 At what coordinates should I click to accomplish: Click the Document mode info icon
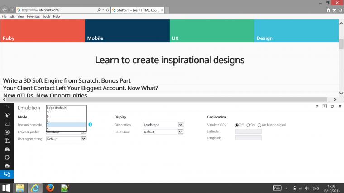pos(91,124)
